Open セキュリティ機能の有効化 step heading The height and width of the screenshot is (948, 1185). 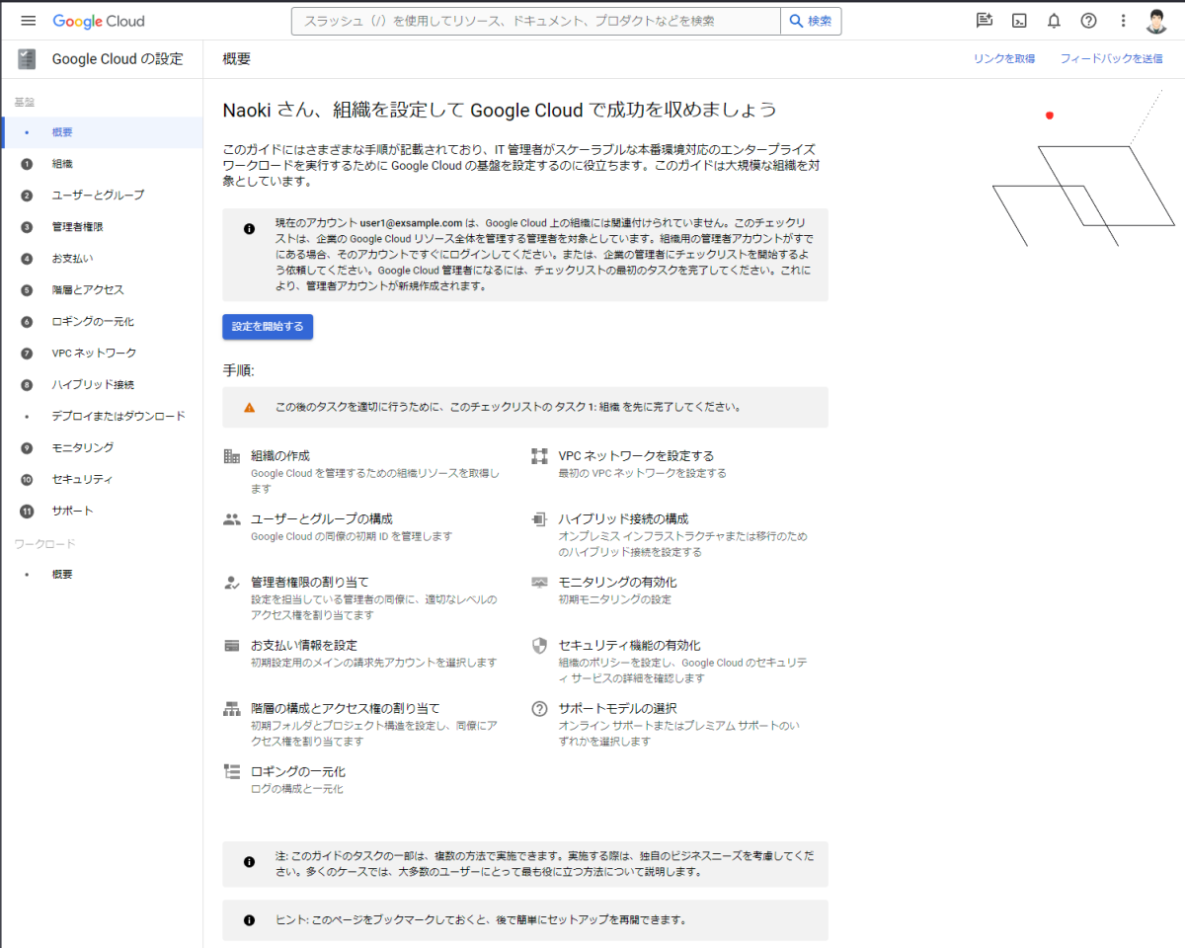point(629,646)
